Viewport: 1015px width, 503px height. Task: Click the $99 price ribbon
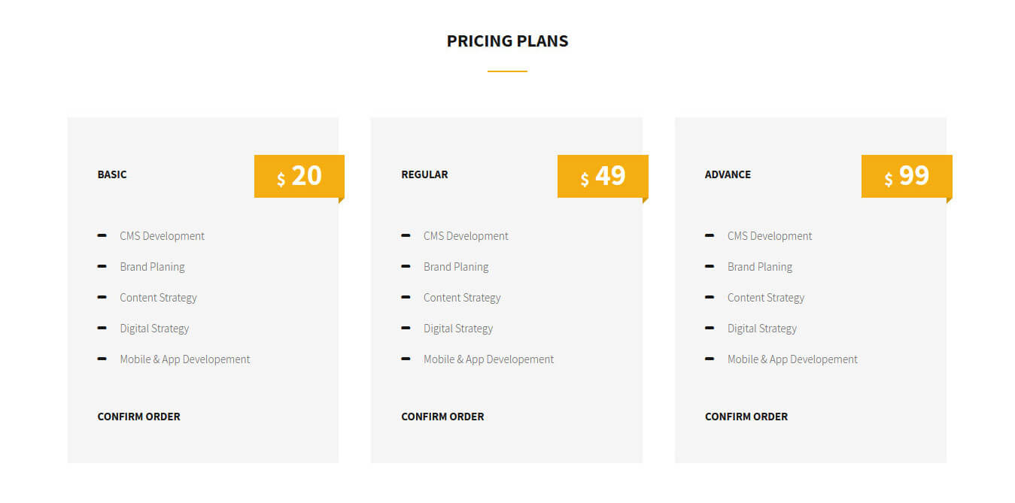click(907, 177)
